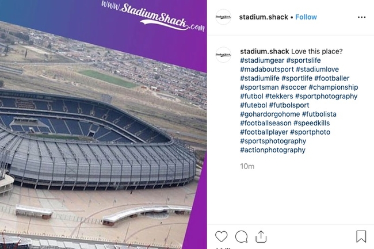Open the stadium.shack username in the caption
The width and height of the screenshot is (374, 249).
point(264,51)
